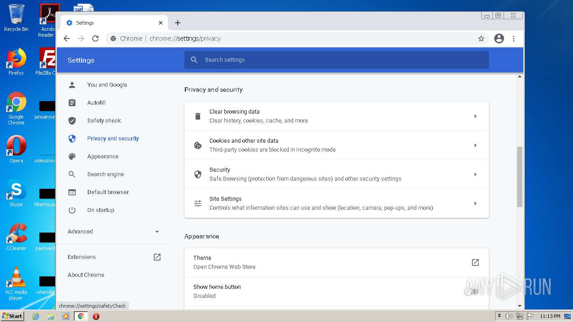The width and height of the screenshot is (573, 322).
Task: Open Cookies and other site data
Action: pos(337,145)
